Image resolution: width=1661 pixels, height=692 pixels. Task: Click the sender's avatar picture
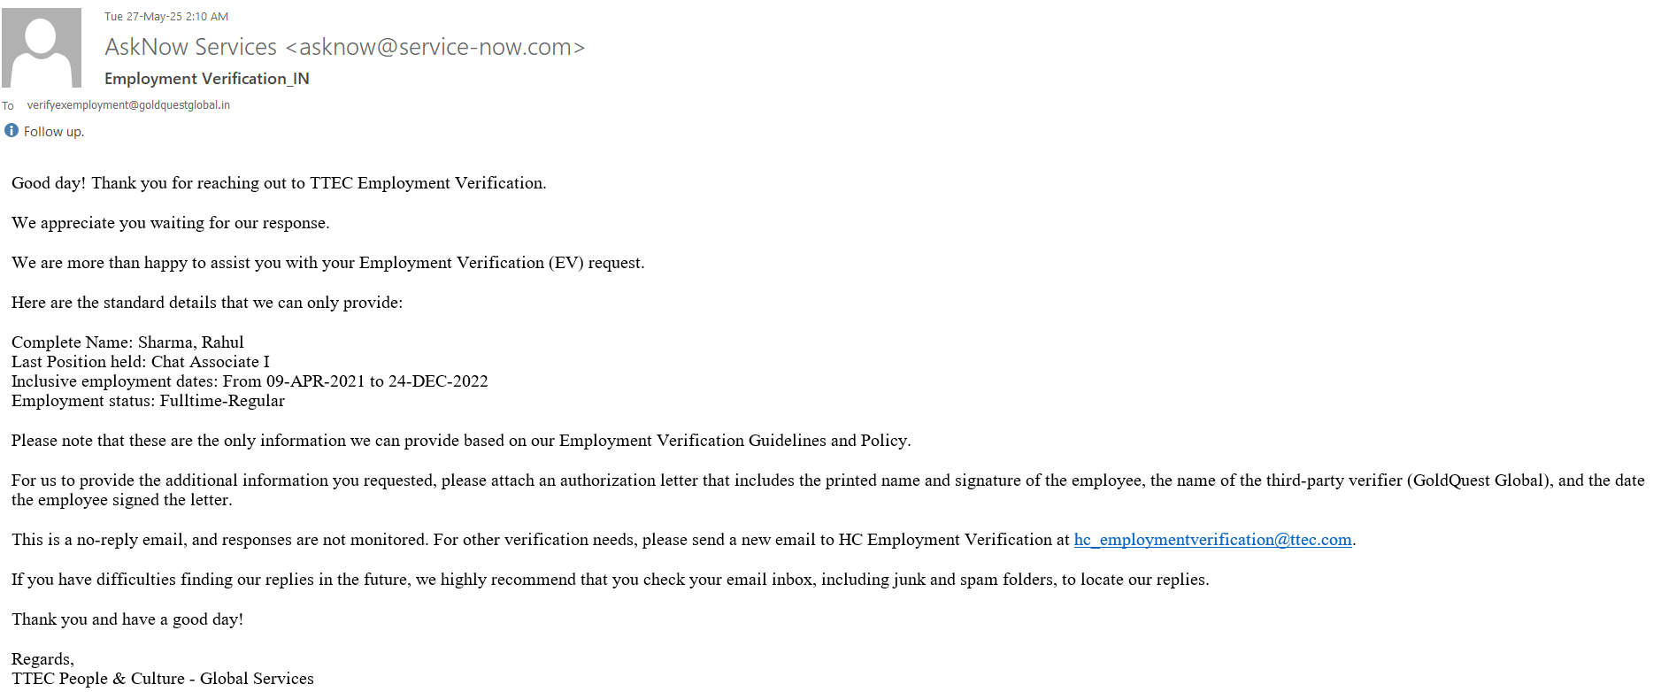point(42,48)
